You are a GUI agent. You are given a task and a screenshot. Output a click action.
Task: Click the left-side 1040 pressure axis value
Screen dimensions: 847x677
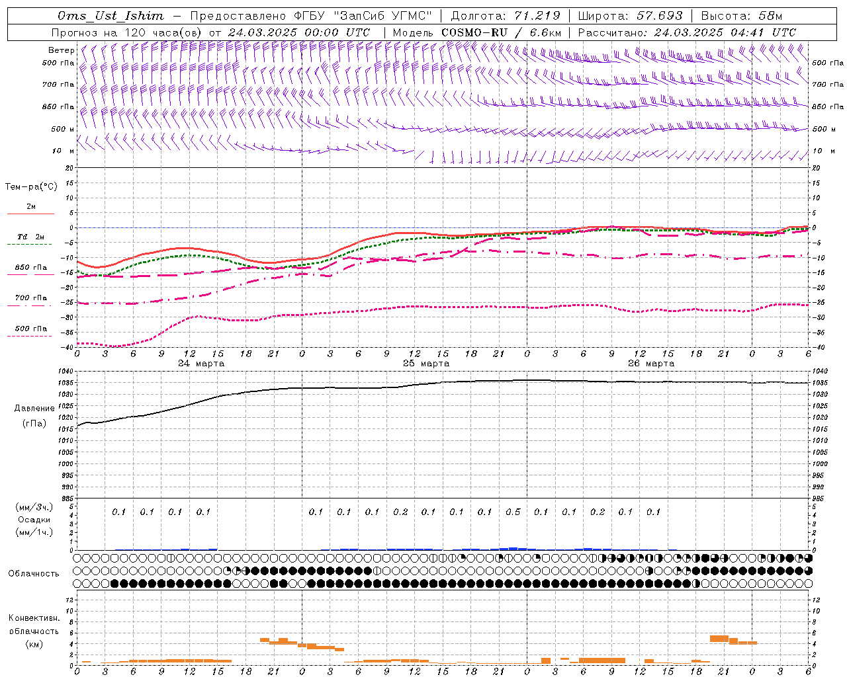pyautogui.click(x=67, y=372)
